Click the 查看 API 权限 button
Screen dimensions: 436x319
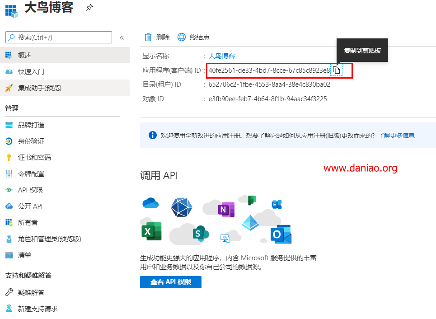pyautogui.click(x=171, y=282)
